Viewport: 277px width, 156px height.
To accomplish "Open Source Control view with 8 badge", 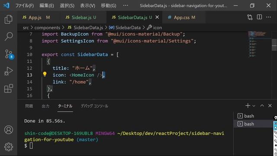I will 9,54.
